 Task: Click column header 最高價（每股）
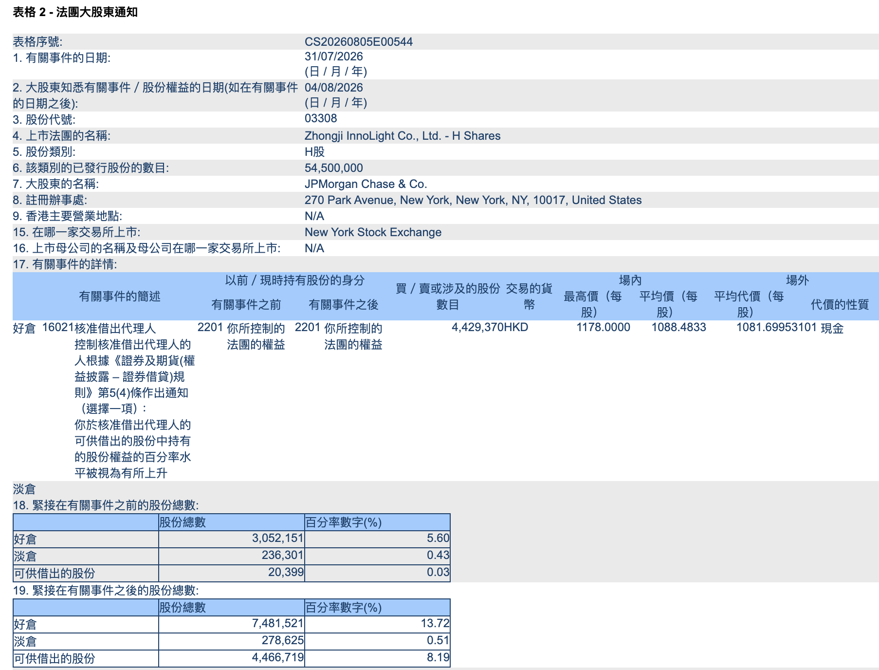point(593,304)
